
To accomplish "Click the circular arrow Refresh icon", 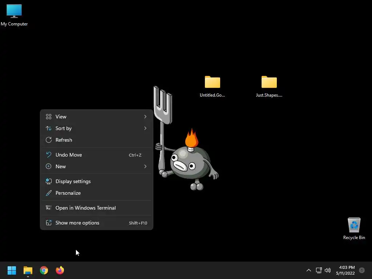I will tap(48, 140).
